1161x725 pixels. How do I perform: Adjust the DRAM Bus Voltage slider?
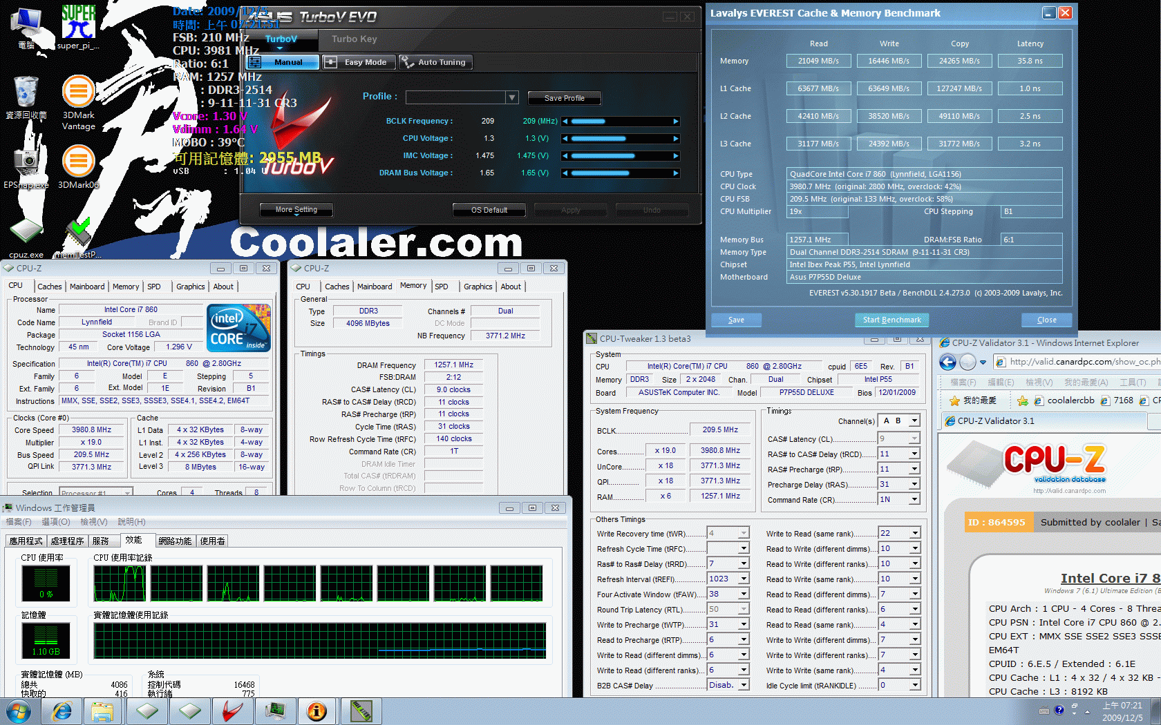pyautogui.click(x=621, y=173)
